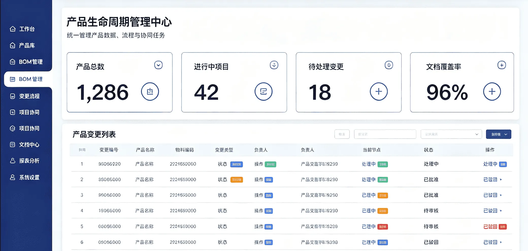Click the search input above the table
This screenshot has width=528, height=251.
385,134
